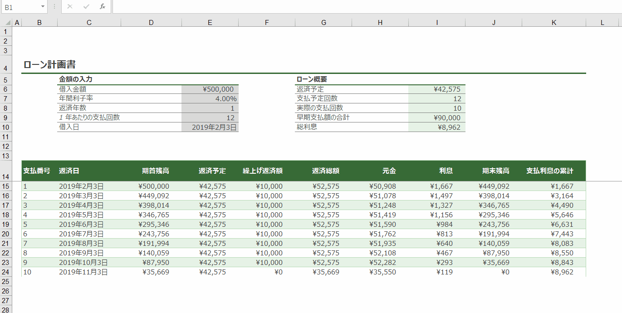The image size is (622, 313).
Task: Select the payment number cell 8
Action: [39, 253]
